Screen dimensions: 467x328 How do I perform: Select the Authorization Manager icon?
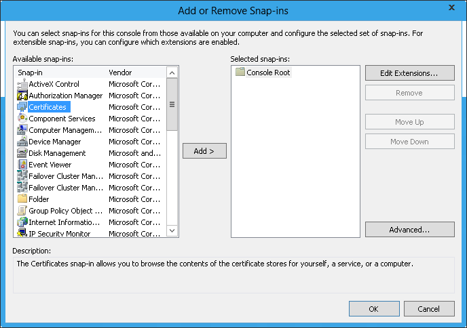click(22, 96)
